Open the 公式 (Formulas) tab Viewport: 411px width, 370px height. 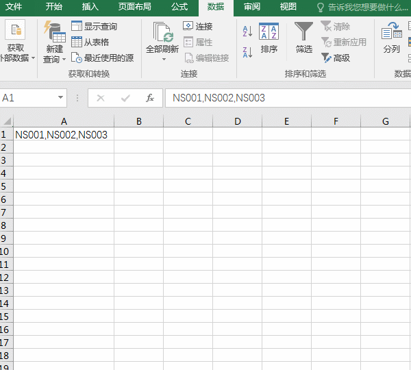(179, 7)
